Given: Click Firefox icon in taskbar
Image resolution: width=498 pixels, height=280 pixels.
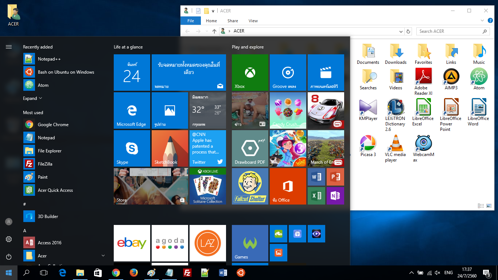Looking at the screenshot, I should pyautogui.click(x=134, y=273).
